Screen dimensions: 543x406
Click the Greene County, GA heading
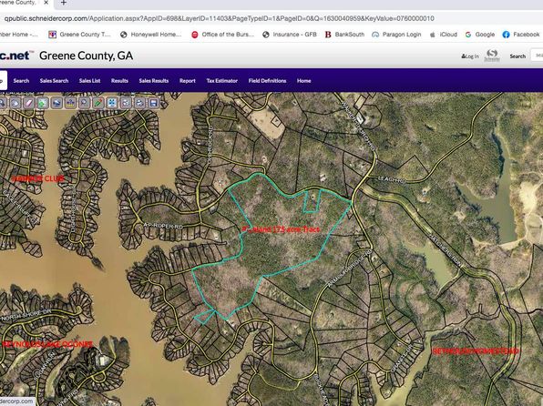tap(86, 56)
